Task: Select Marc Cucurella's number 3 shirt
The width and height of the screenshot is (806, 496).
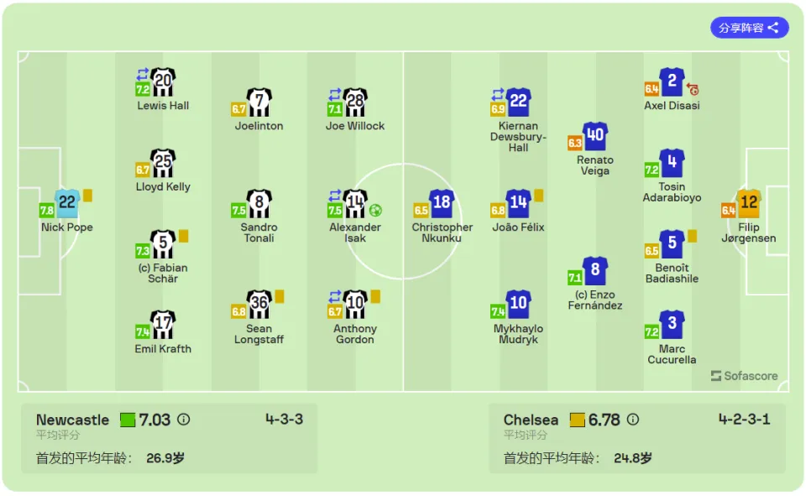Action: pos(672,325)
